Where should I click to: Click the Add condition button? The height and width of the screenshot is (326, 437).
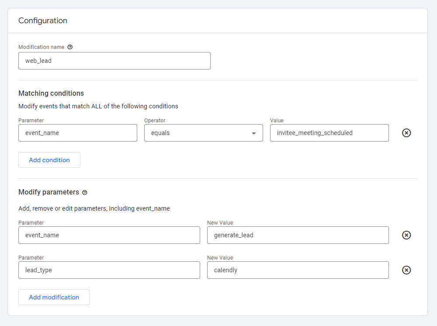click(49, 160)
